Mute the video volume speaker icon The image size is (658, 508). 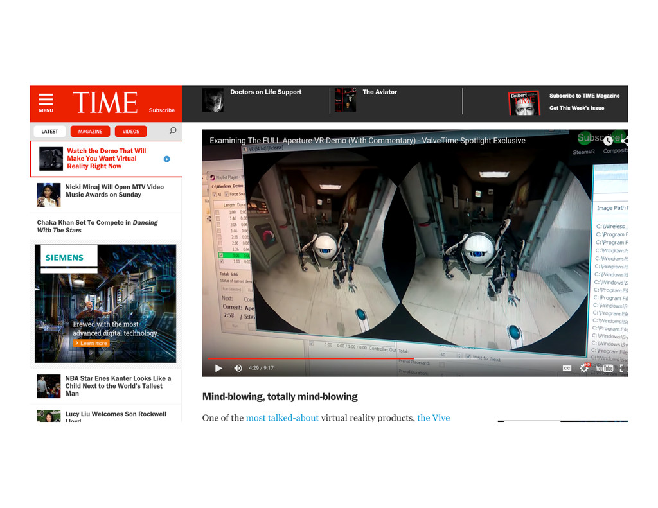click(238, 368)
